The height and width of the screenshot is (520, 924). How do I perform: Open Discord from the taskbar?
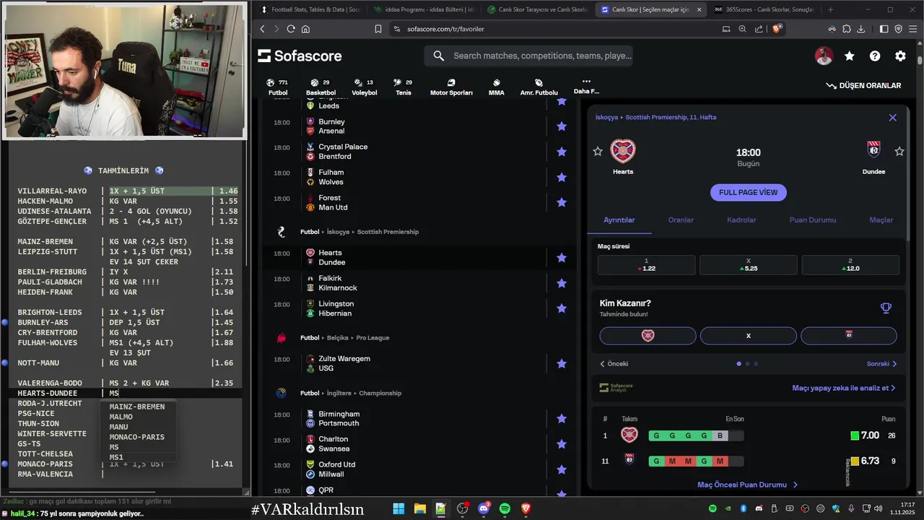tap(484, 508)
